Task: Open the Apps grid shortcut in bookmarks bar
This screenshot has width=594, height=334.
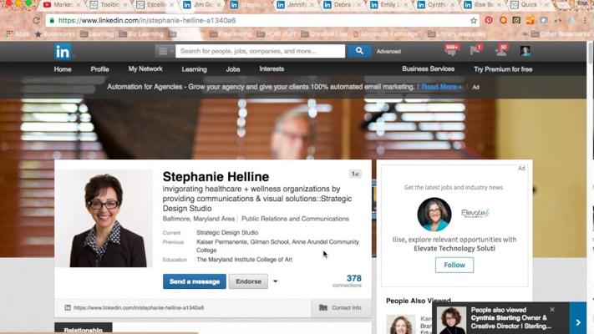Action: tap(18, 34)
